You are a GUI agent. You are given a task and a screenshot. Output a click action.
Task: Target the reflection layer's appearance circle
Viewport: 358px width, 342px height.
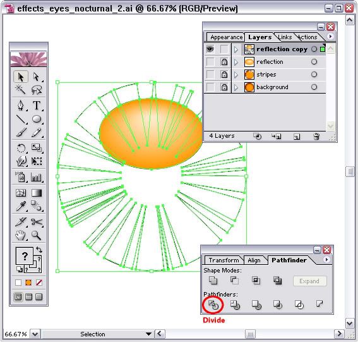point(314,62)
